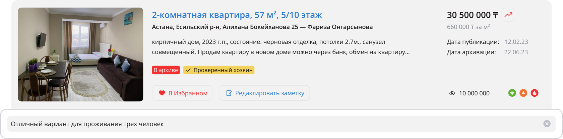This screenshot has width=563, height=139.
Task: Click the orange triangle boost icon
Action: coord(523,93)
